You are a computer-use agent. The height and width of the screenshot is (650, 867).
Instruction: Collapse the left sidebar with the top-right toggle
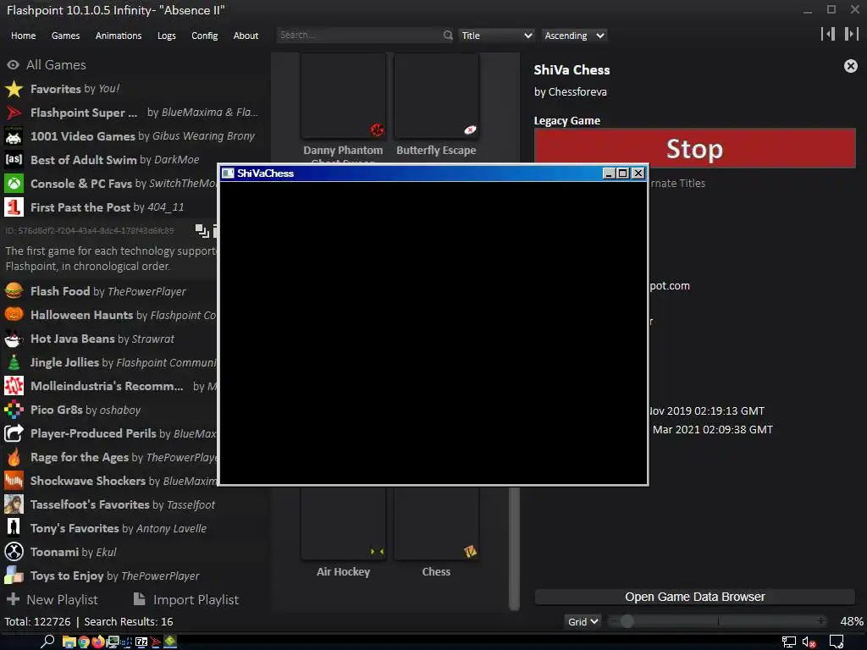click(x=828, y=34)
